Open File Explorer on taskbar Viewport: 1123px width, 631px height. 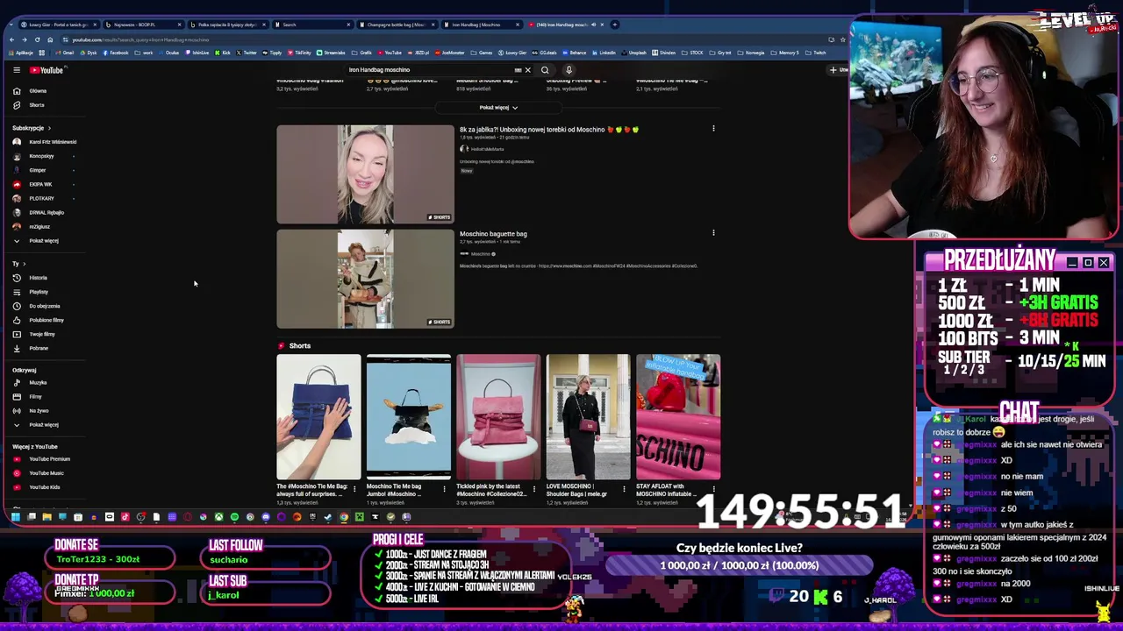(46, 517)
